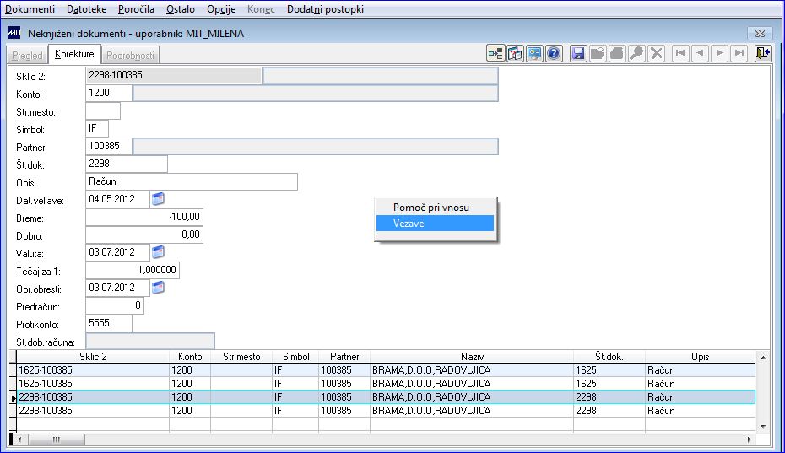Open the calendar picker beside Valuta date

[x=158, y=252]
